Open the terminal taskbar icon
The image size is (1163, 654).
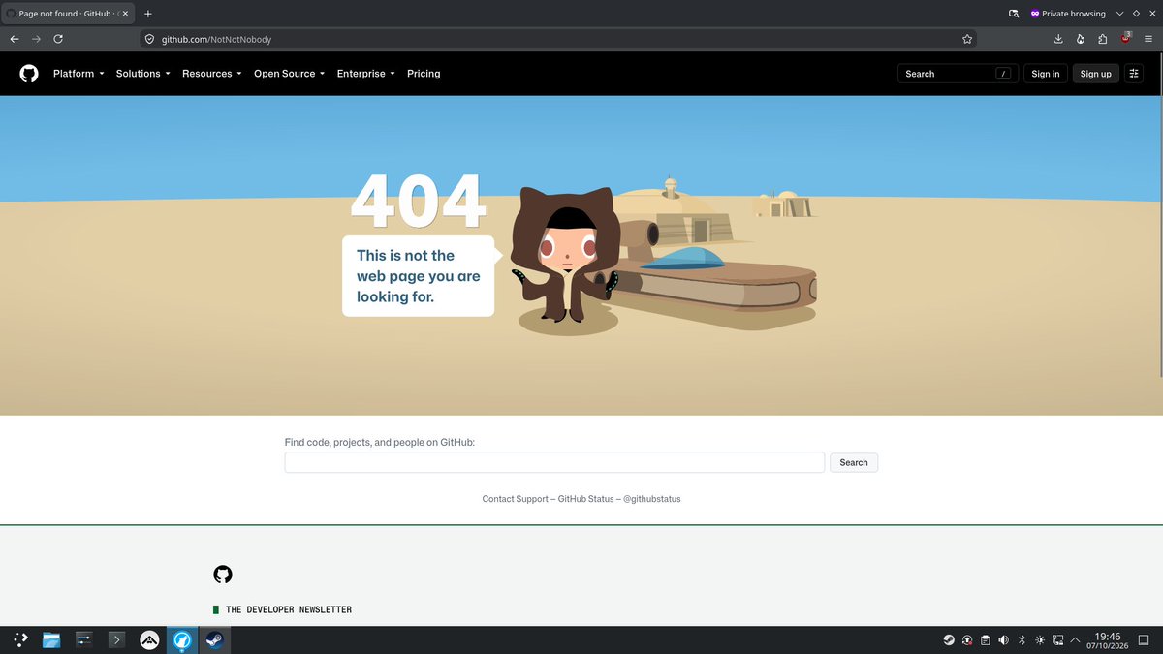pyautogui.click(x=116, y=639)
